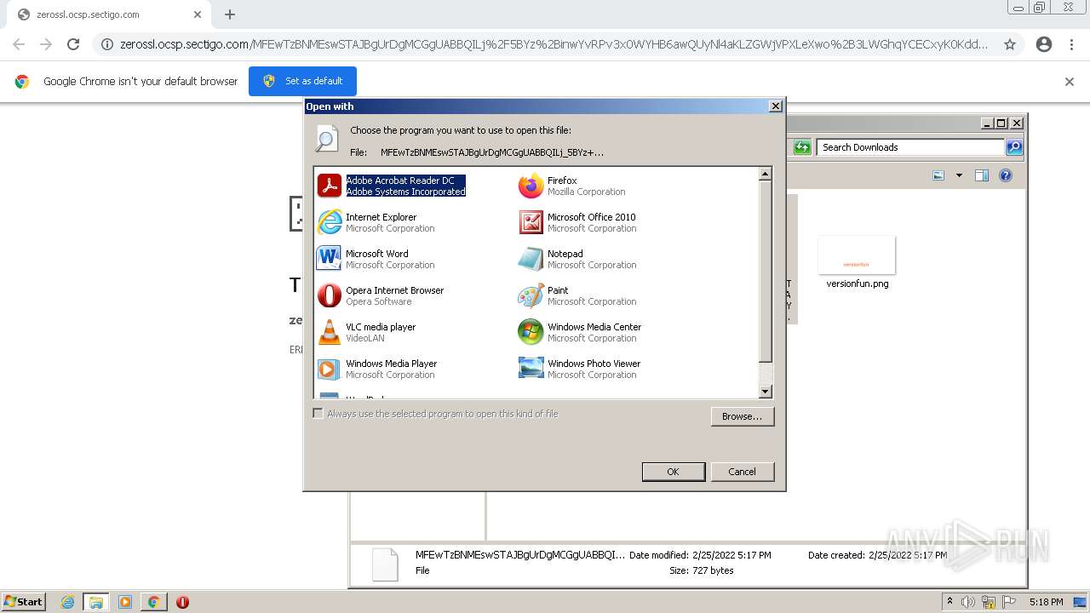This screenshot has height=613, width=1090.
Task: Switch to Chrome taskbar icon
Action: (x=153, y=602)
